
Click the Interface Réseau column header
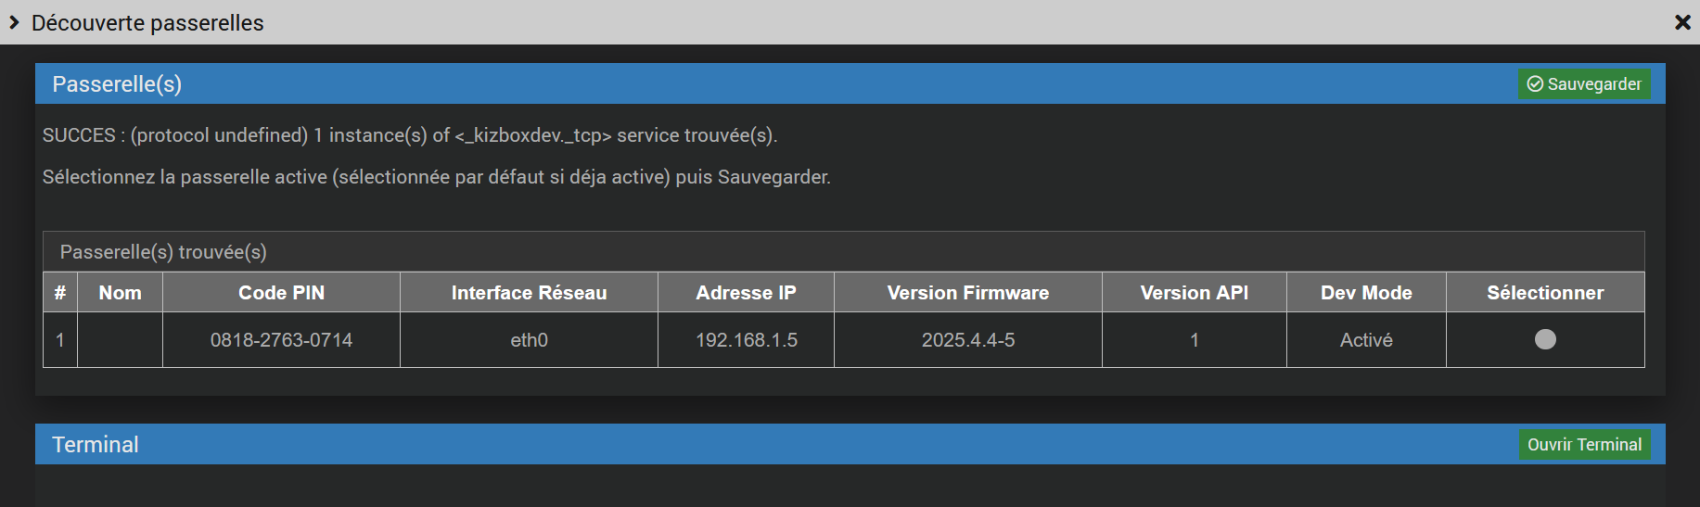click(529, 293)
